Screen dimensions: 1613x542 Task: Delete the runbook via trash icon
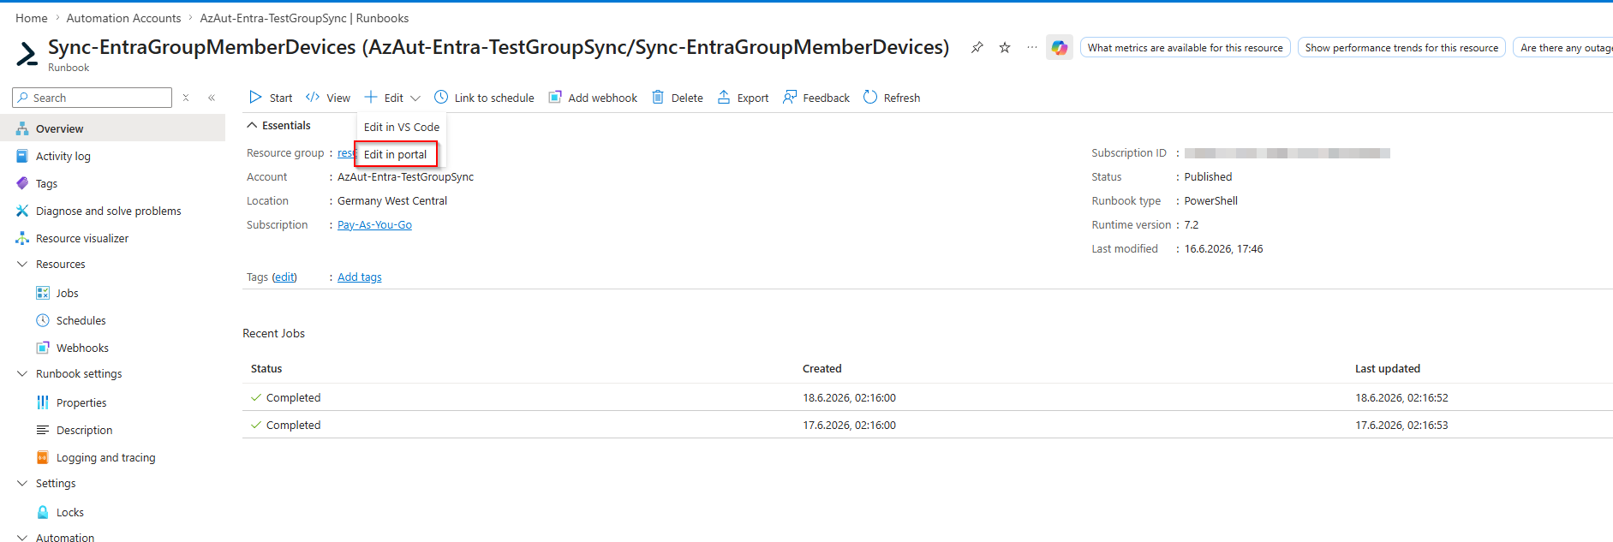pyautogui.click(x=658, y=98)
